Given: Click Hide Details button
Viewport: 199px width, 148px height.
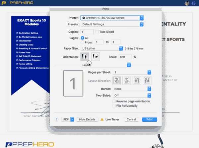Looking at the screenshot, I should pyautogui.click(x=87, y=119).
